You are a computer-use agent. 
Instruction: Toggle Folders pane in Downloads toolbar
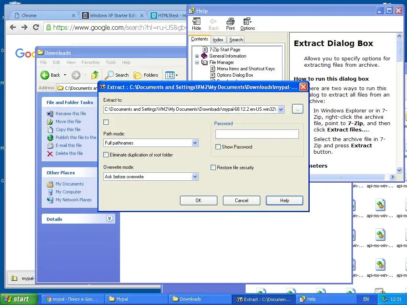(x=145, y=75)
